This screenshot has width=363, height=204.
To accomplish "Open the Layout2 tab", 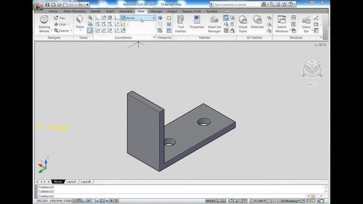I will click(x=86, y=182).
